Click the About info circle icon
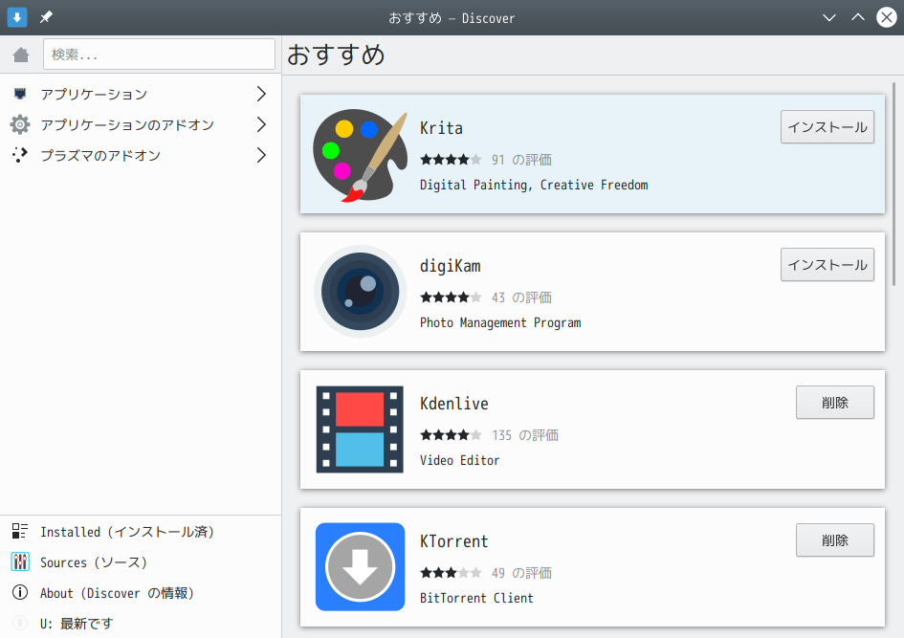The width and height of the screenshot is (904, 638). tap(20, 592)
